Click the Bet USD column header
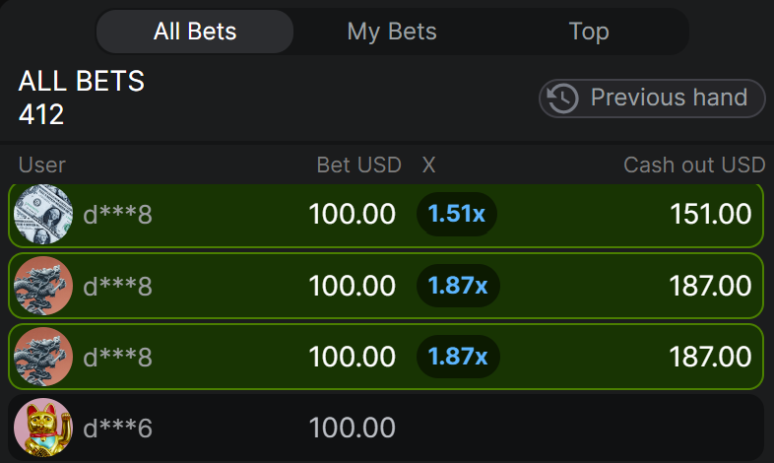774x463 pixels. pos(358,165)
